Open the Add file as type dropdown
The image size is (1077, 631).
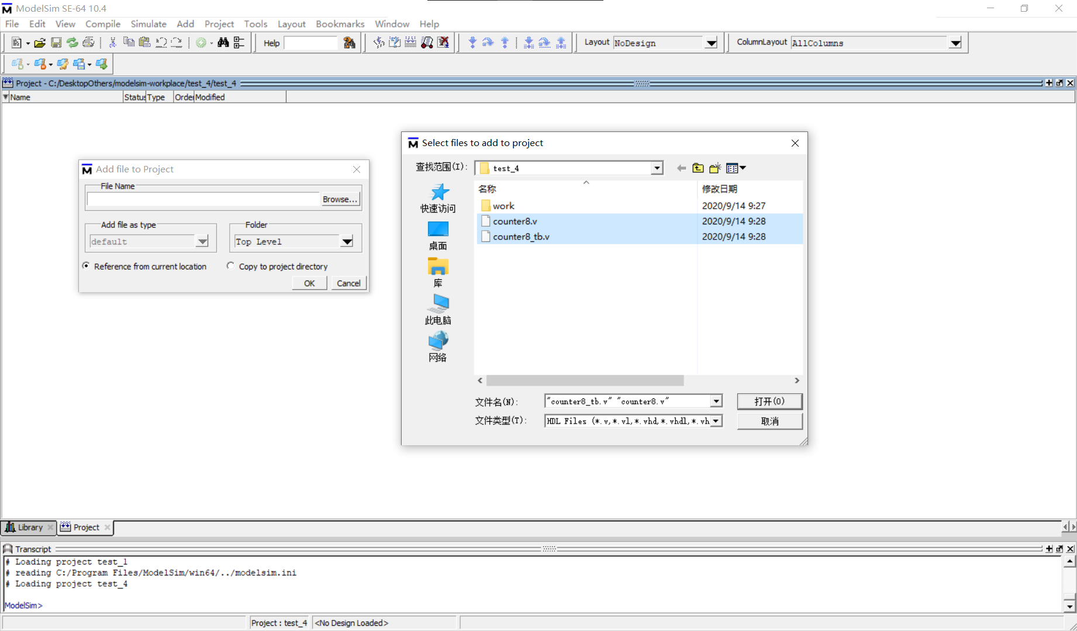point(202,241)
